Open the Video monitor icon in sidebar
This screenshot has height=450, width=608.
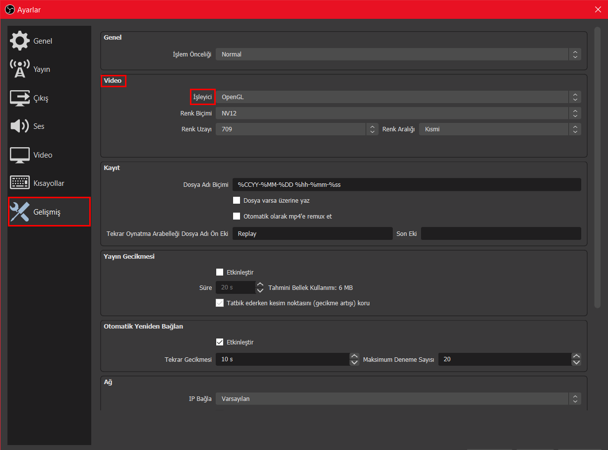click(20, 155)
